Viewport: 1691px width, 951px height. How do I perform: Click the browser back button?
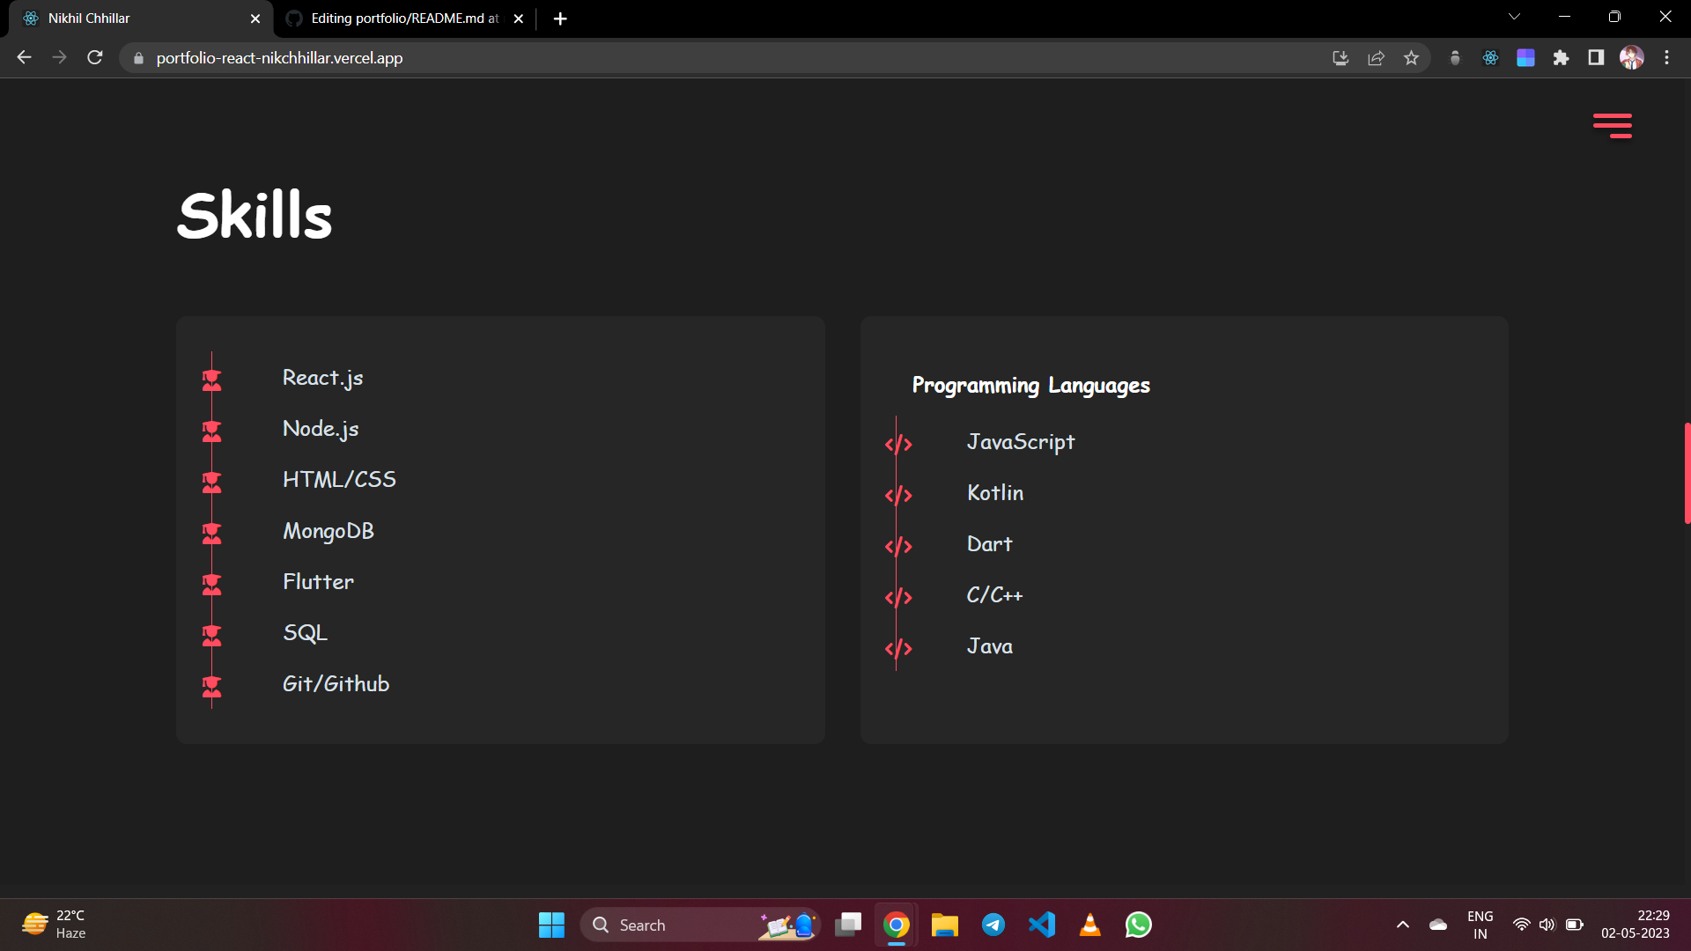point(24,57)
